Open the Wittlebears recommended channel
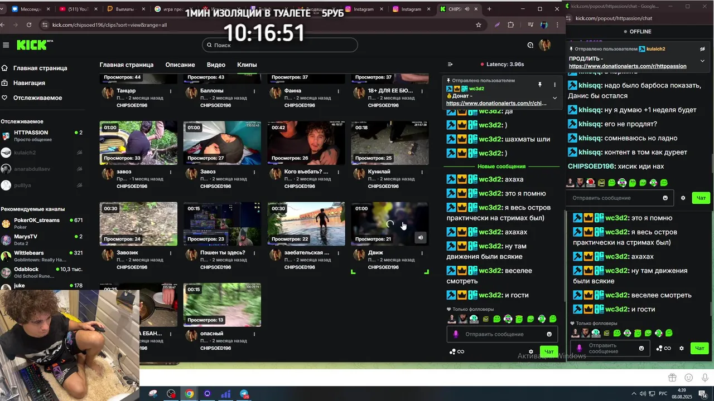Viewport: 714px width, 401px height. [42, 256]
